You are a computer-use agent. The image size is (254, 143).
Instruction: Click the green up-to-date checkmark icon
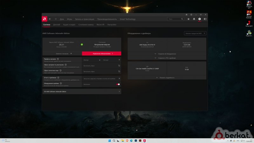pos(82,44)
